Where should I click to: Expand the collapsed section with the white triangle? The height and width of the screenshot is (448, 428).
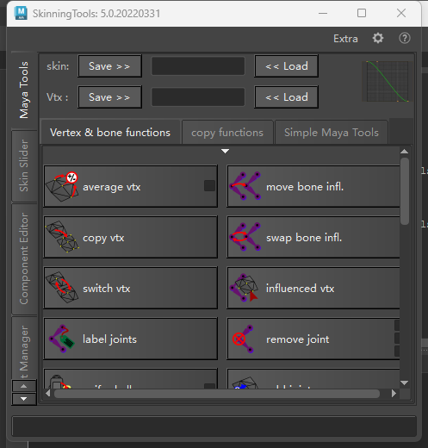tap(226, 151)
